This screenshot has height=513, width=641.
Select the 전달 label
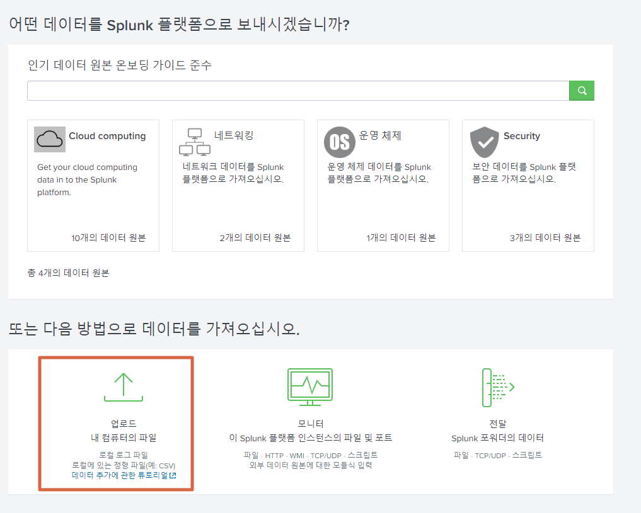(x=497, y=424)
